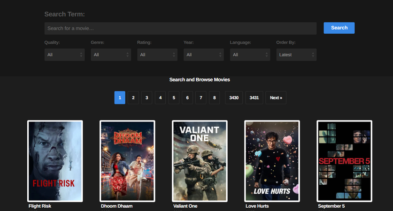The width and height of the screenshot is (393, 211).
Task: Jump to page 3430
Action: click(x=234, y=98)
